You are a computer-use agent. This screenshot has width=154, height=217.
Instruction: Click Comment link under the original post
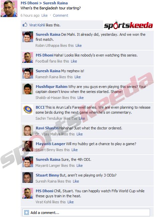coord(60,15)
